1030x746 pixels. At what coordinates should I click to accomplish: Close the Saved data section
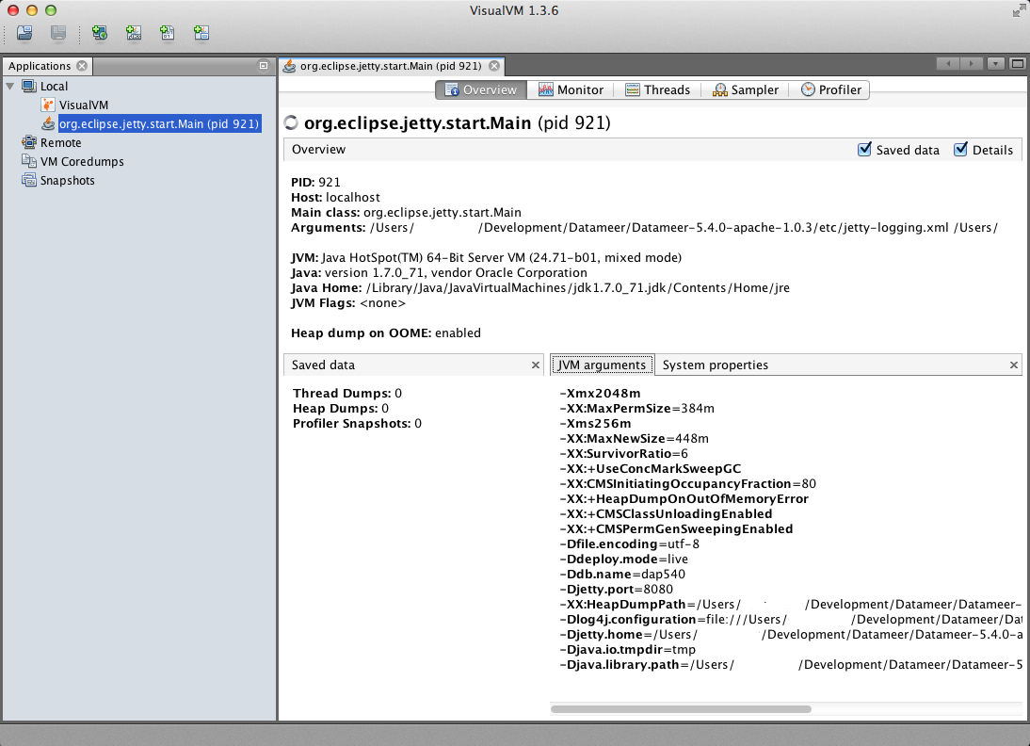[x=536, y=365]
